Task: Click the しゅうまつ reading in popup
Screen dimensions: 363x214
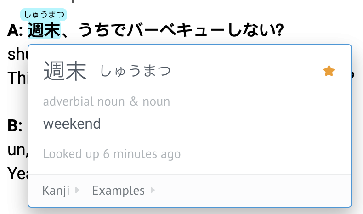Action: [x=135, y=71]
